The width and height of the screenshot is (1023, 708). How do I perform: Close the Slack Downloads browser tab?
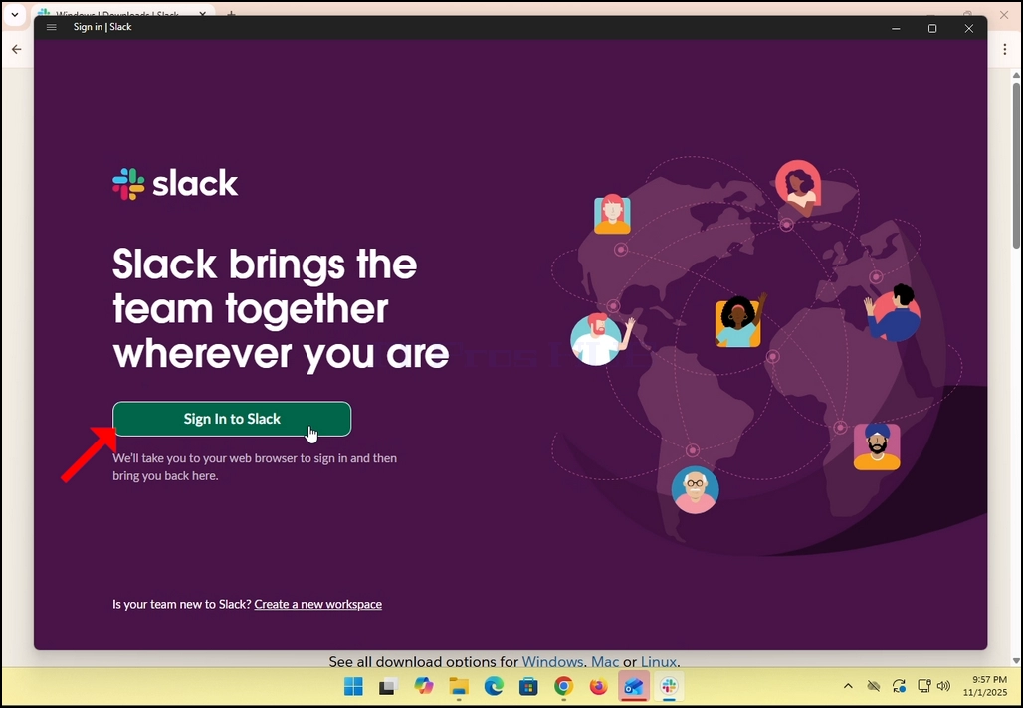click(x=202, y=13)
